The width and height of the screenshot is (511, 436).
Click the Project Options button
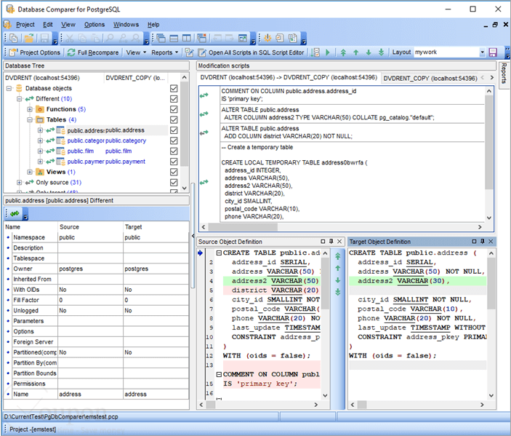(x=35, y=52)
